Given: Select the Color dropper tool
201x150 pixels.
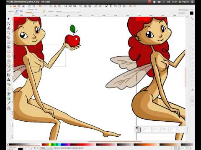Looking at the screenshot, I should 9,103.
